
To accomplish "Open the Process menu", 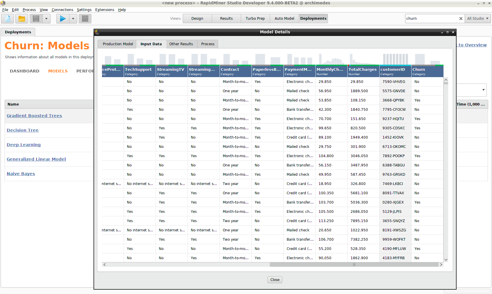I will tap(29, 10).
